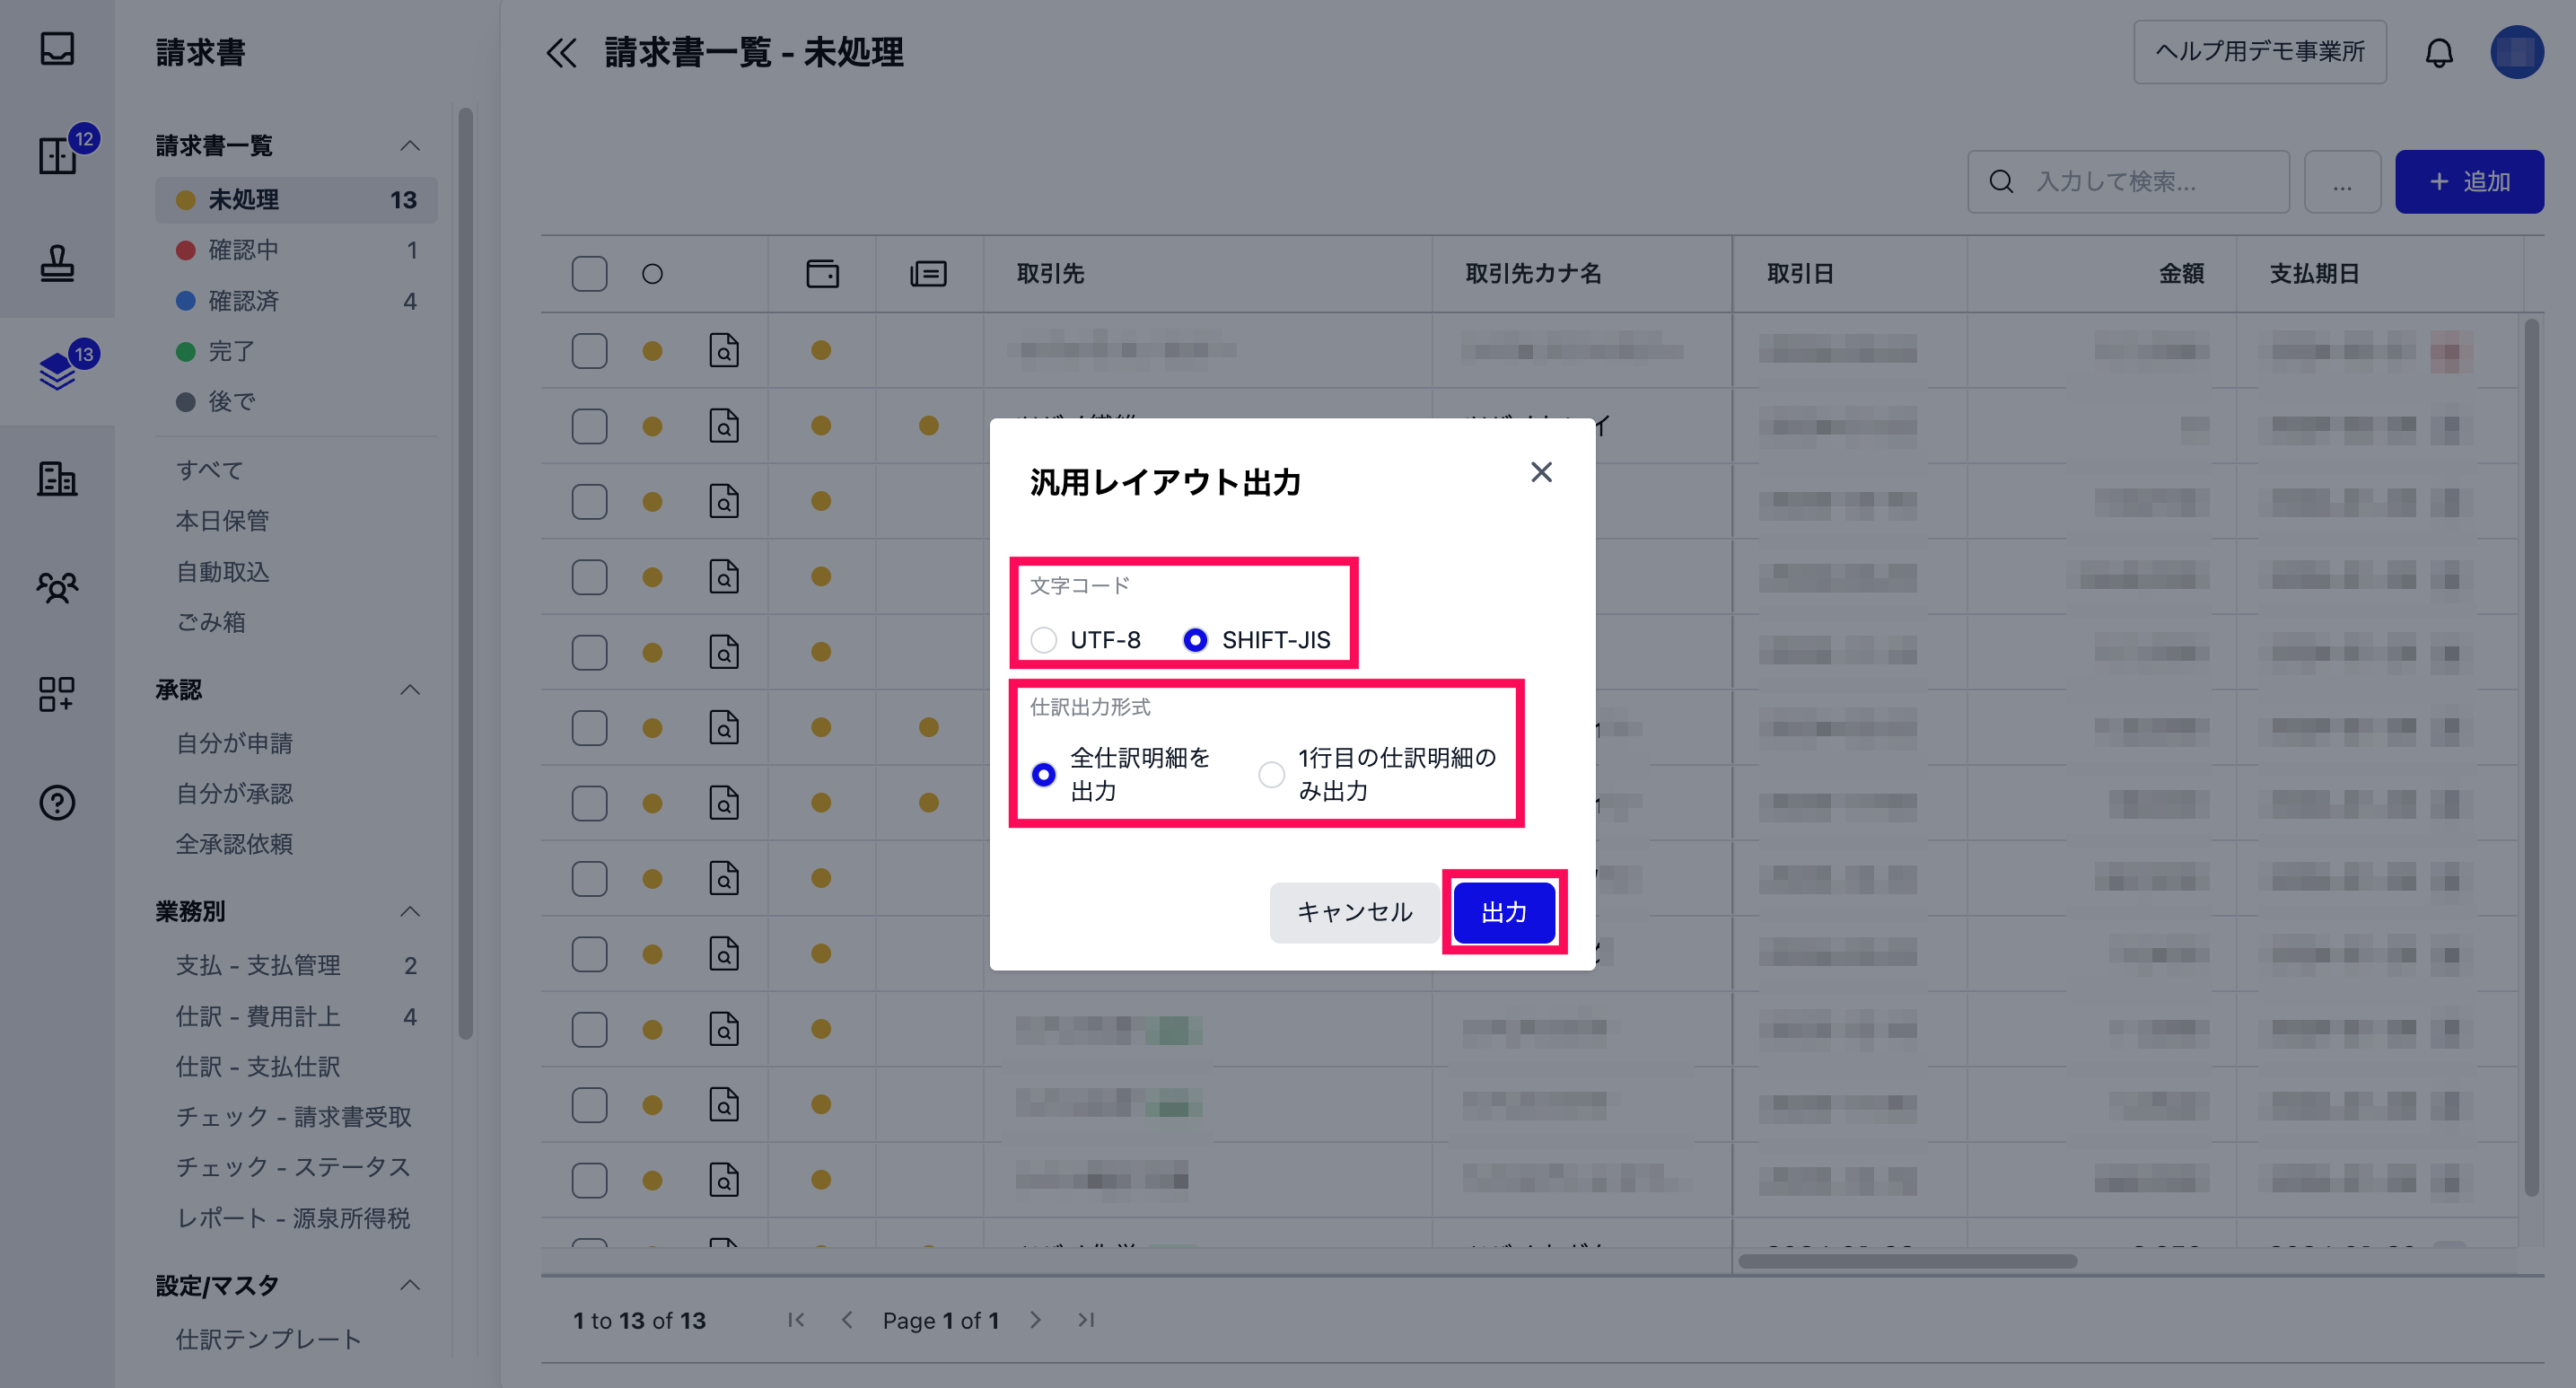Check the third invoice row checkbox
This screenshot has height=1388, width=2576.
[x=589, y=501]
